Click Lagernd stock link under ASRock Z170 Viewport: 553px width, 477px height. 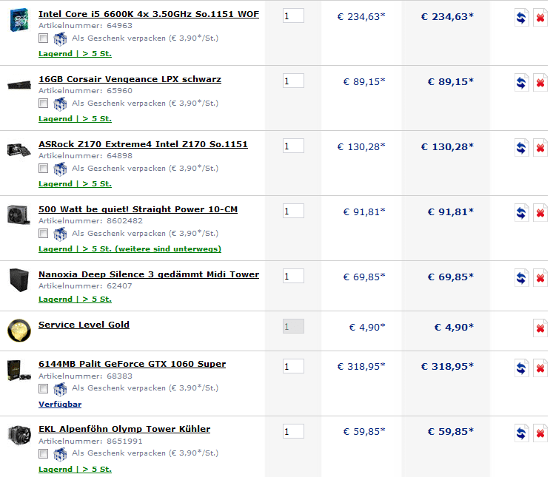click(75, 184)
